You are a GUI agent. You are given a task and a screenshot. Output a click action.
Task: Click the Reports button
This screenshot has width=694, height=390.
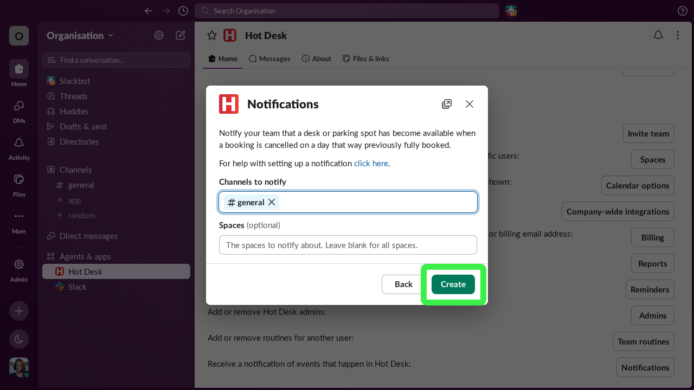click(653, 263)
